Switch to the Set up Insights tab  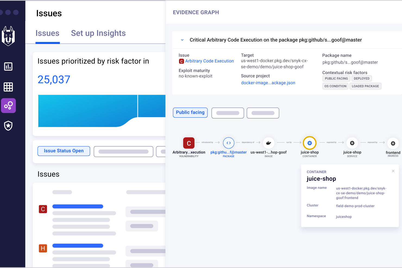pyautogui.click(x=98, y=33)
